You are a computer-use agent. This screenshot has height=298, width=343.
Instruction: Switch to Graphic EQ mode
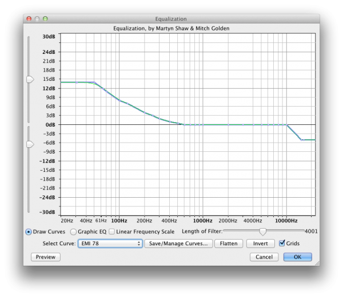click(73, 232)
